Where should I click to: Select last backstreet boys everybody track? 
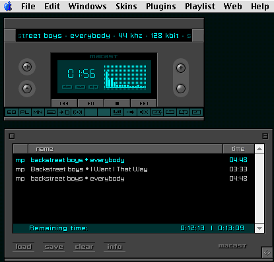tap(133, 179)
